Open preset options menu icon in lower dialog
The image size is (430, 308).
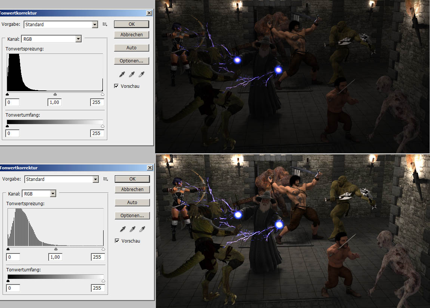click(105, 179)
